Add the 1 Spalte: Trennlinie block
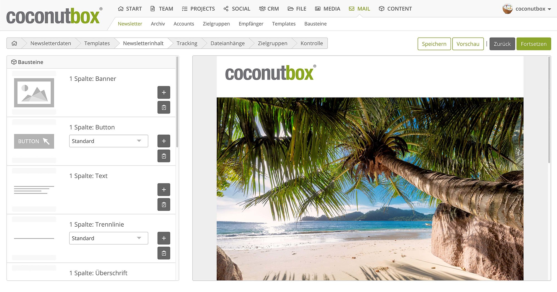Image resolution: width=557 pixels, height=292 pixels. pos(164,238)
